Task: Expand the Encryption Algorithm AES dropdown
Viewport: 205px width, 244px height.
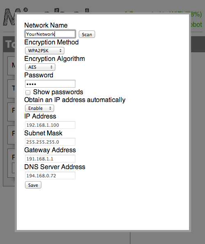Action: pos(40,67)
